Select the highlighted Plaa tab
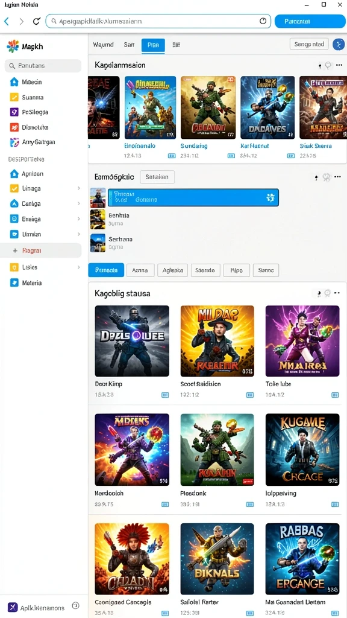347x618 pixels. (153, 45)
